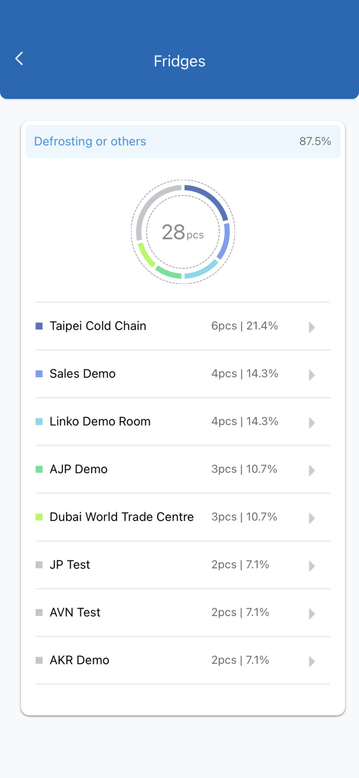Expand JP Test row arrow
This screenshot has width=359, height=778.
pos(312,566)
